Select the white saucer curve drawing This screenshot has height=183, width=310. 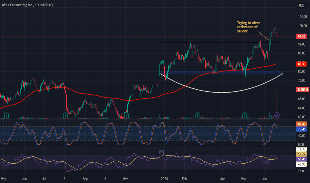pos(222,92)
